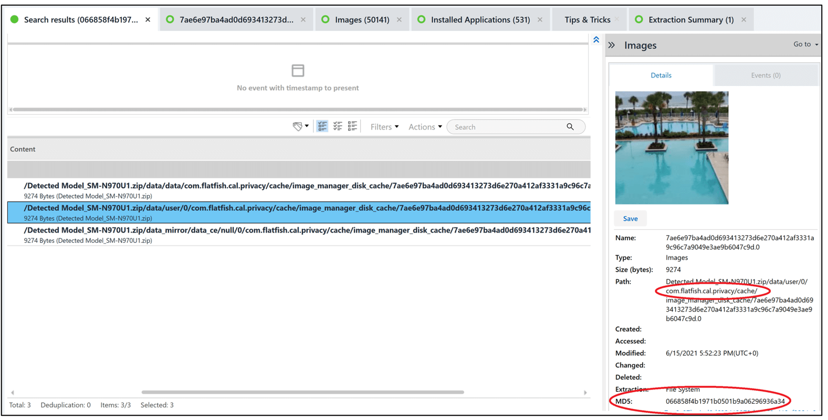Screen dimensions: 828x420
Task: Click the horizontal scrollbar under results list
Action: [302, 392]
